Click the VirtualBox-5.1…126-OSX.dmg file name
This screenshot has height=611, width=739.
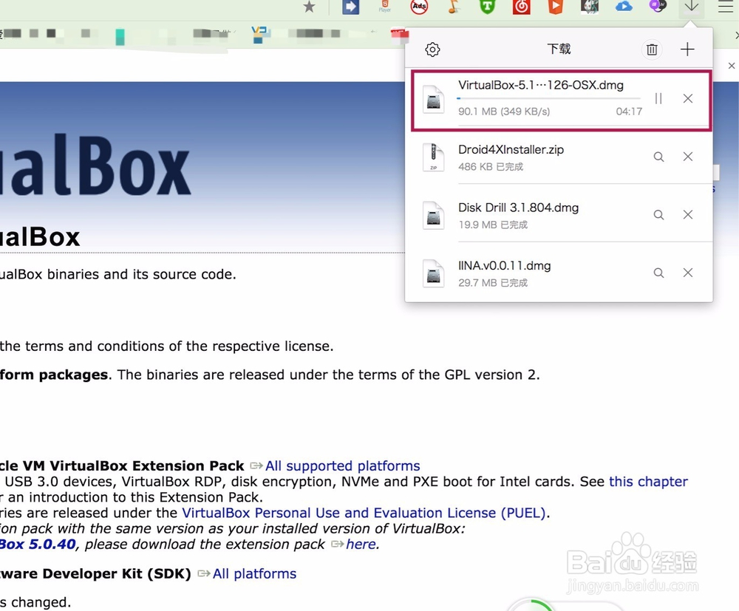tap(541, 85)
